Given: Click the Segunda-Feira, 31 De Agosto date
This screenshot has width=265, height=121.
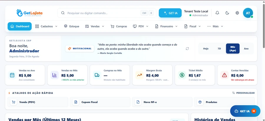Looking at the screenshot, I should coord(24,56).
